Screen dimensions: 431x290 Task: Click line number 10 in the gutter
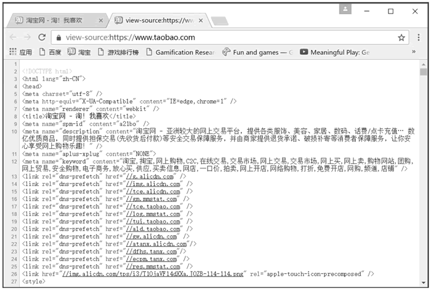14,132
